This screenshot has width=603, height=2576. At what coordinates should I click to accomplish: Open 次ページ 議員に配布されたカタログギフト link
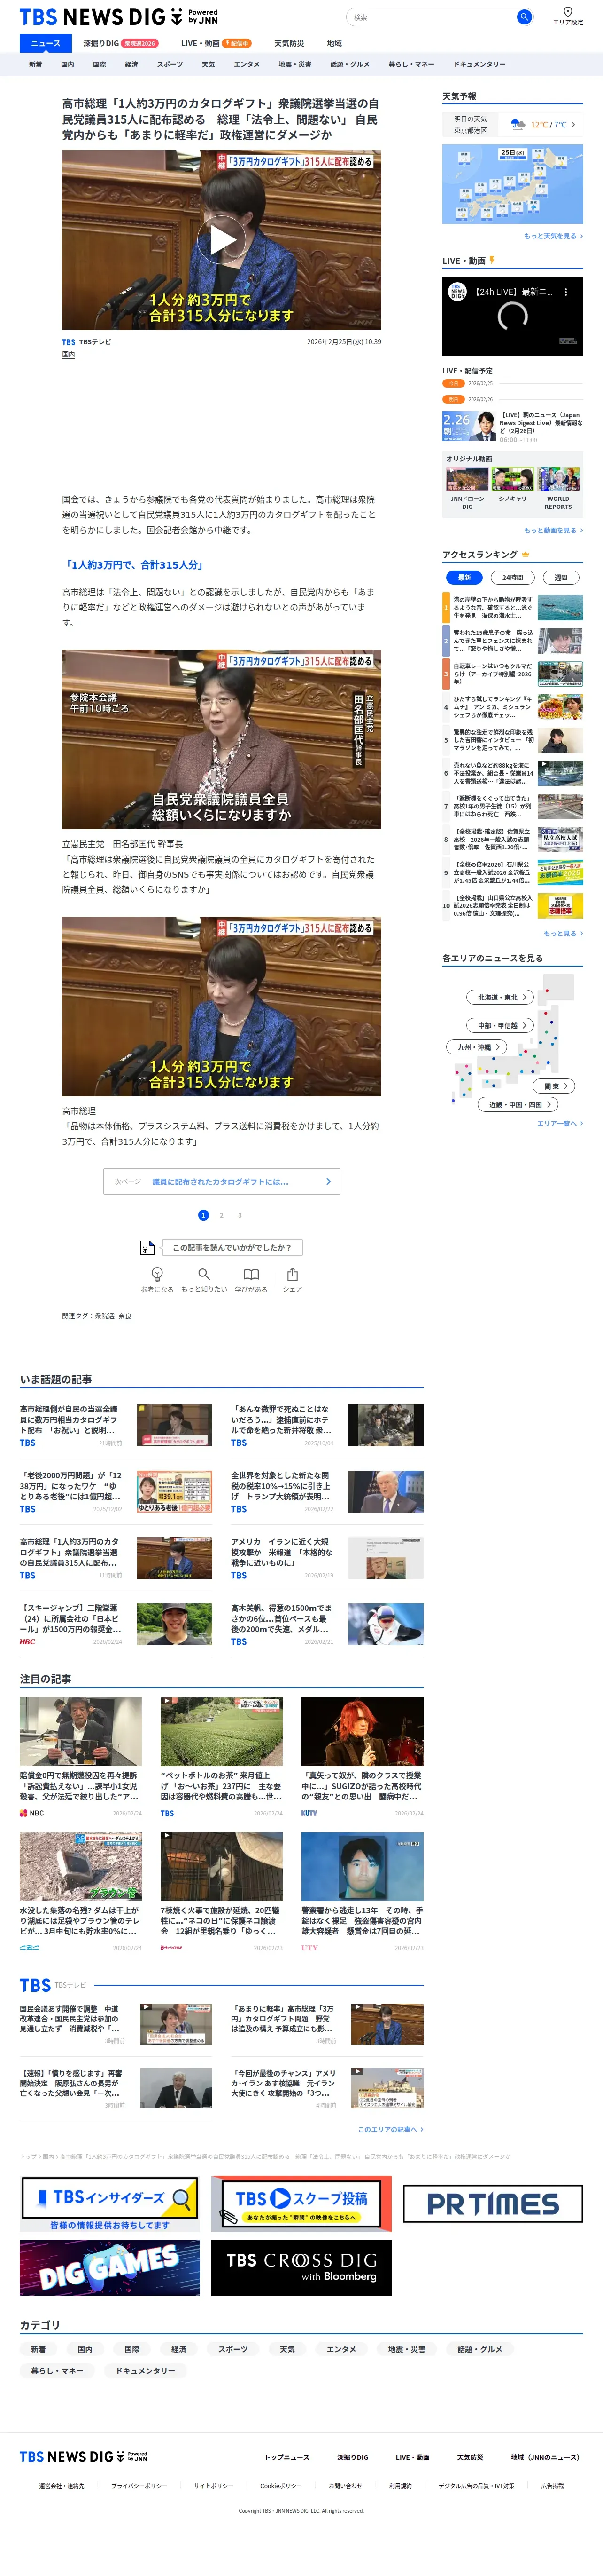tap(222, 1181)
